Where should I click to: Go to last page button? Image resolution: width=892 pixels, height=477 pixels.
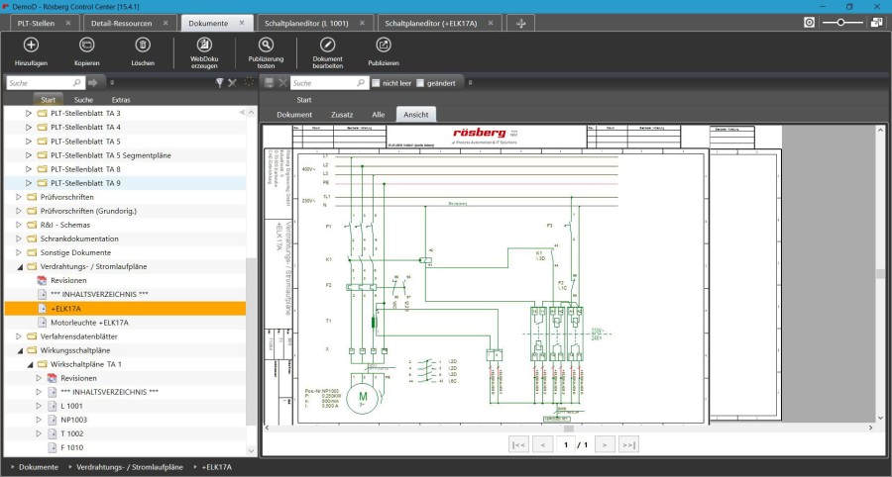(628, 444)
